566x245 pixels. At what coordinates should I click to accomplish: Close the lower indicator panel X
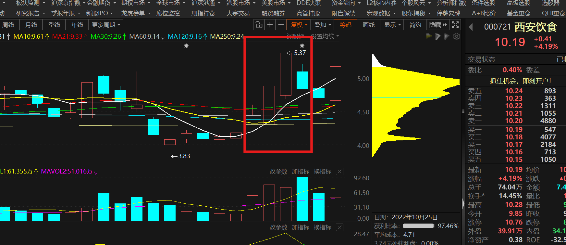coord(339,227)
